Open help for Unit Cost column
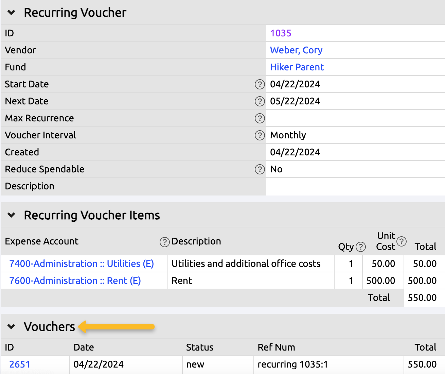Image resolution: width=445 pixels, height=374 pixels. click(402, 242)
